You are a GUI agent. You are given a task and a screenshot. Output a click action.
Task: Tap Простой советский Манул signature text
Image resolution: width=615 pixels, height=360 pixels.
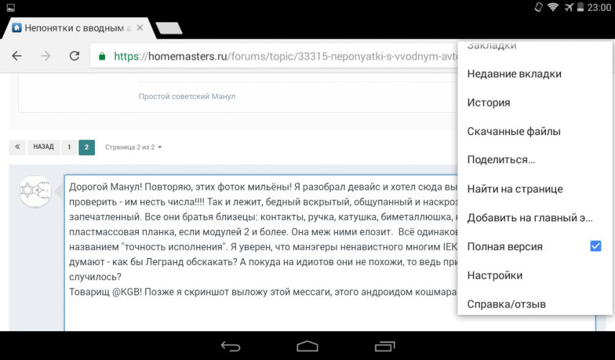187,96
